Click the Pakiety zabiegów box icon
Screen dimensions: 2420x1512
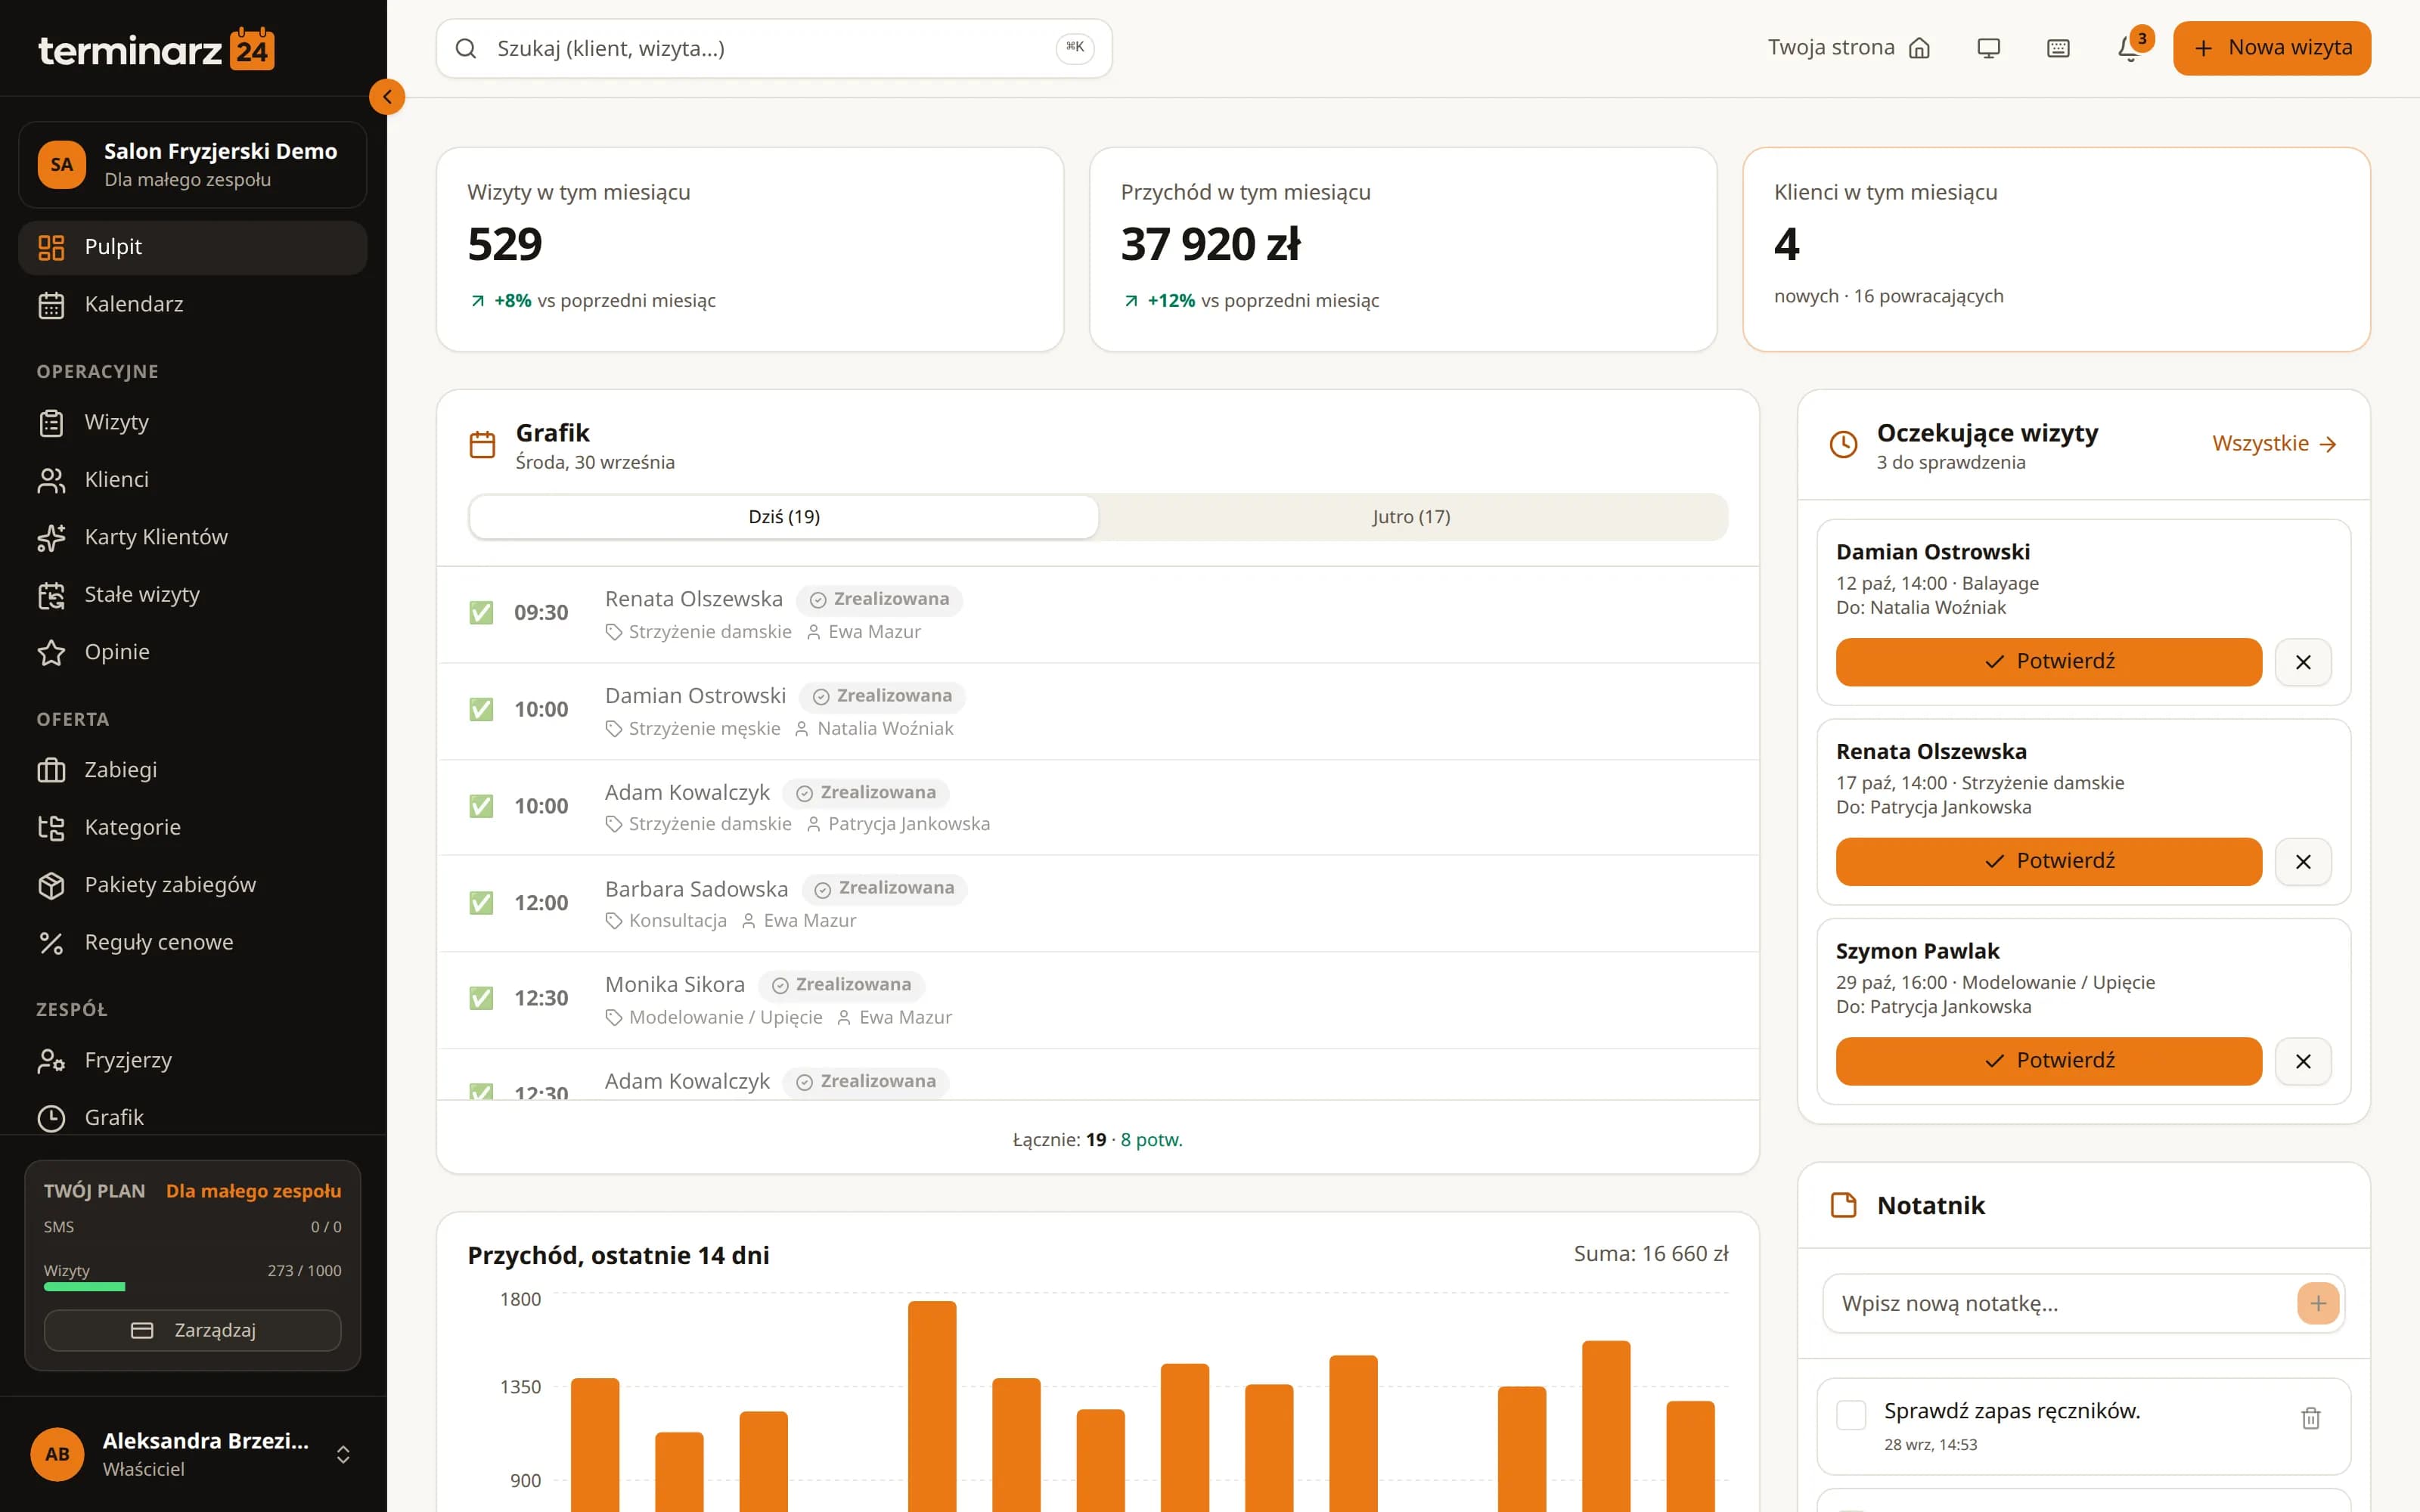click(51, 885)
